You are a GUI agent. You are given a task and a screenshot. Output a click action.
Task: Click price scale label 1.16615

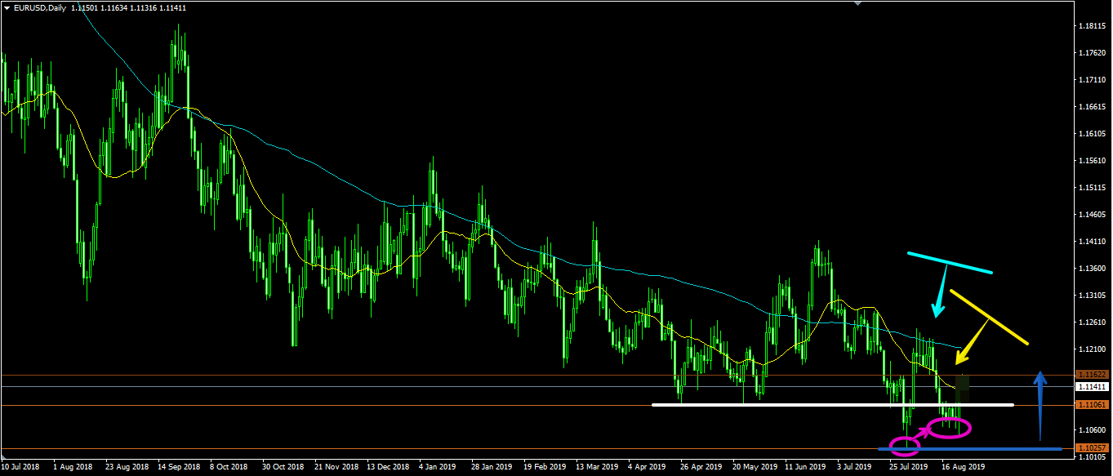1091,108
